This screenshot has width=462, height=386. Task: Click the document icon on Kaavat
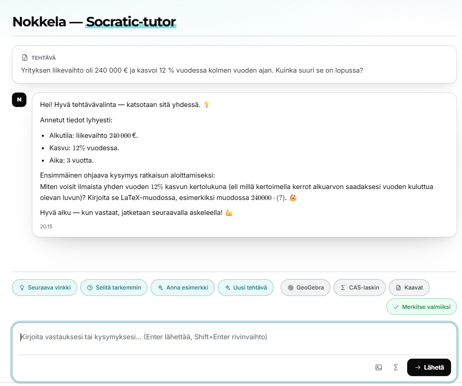click(x=398, y=288)
